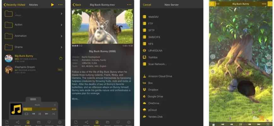
Task: Expand the Action folder chevron
Action: [61, 25]
